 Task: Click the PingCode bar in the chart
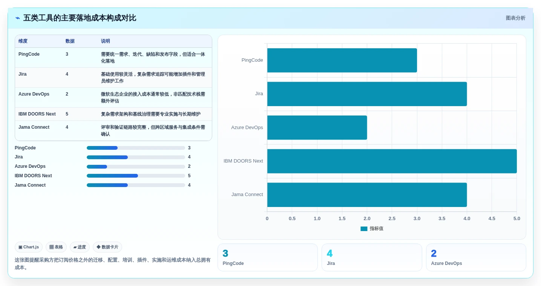(x=342, y=60)
